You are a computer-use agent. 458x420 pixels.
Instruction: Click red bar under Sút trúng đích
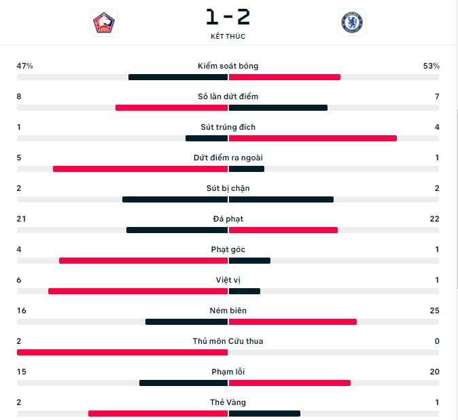[x=313, y=138]
